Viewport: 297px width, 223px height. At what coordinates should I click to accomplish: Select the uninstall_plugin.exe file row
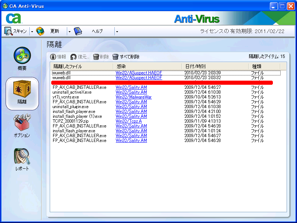[166, 107]
